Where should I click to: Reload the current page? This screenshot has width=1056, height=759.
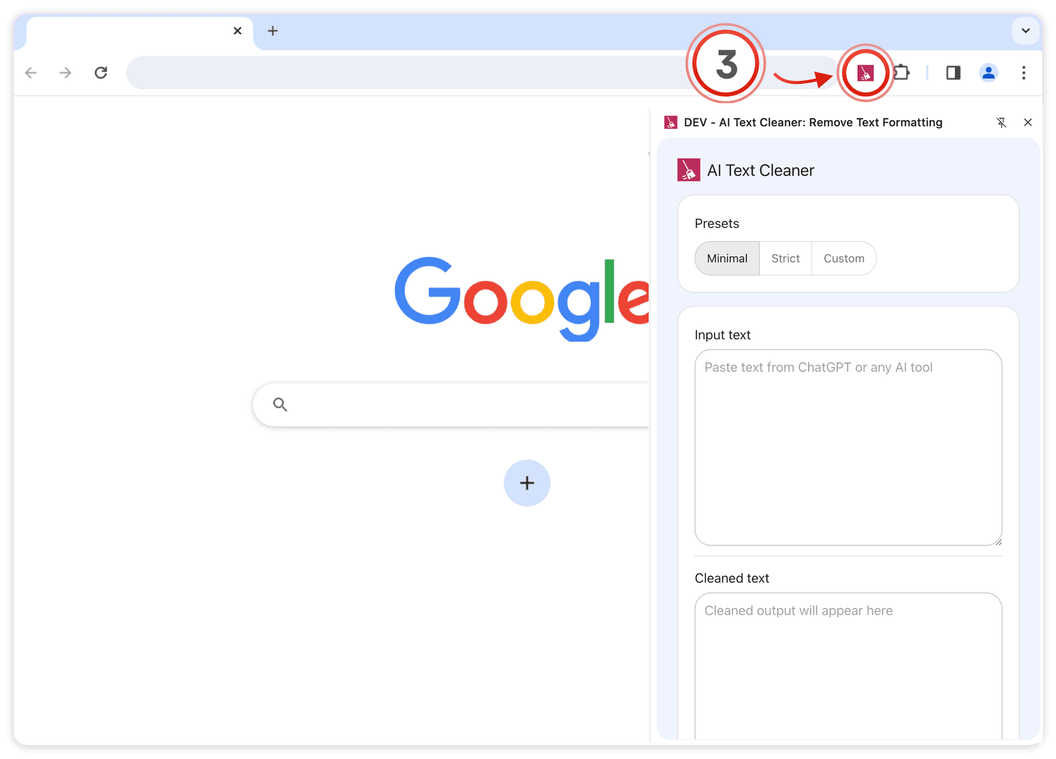click(x=101, y=72)
